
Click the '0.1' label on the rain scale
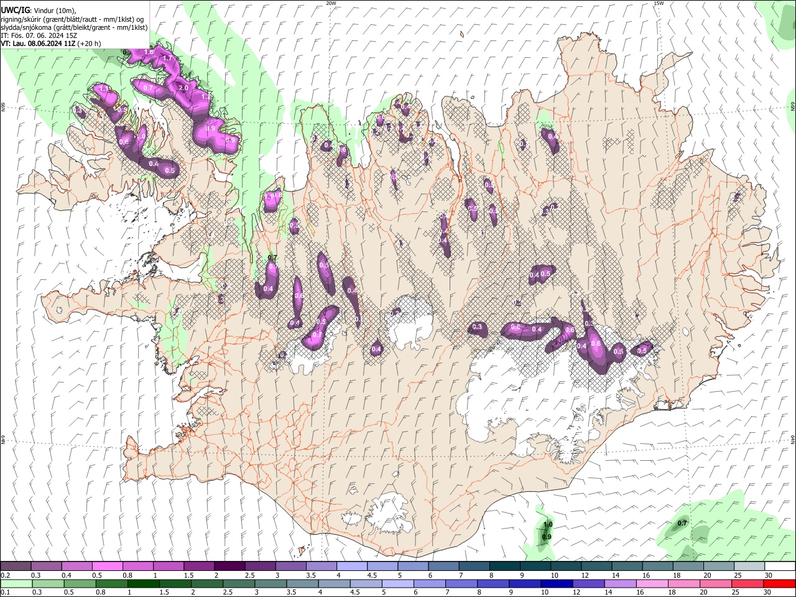pos(6,593)
